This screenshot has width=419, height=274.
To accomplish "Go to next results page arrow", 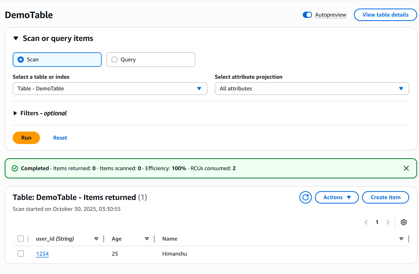I will tap(388, 222).
